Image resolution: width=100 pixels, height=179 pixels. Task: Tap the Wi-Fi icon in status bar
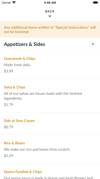pos(14,3)
